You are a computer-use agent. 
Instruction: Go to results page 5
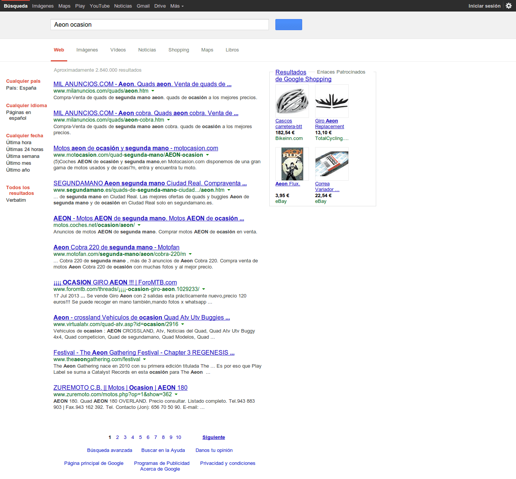click(x=140, y=437)
